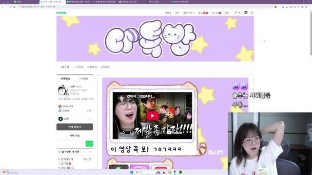312x175 pixels.
Task: Click the green circle chzzk channel icon
Action: 60,119
